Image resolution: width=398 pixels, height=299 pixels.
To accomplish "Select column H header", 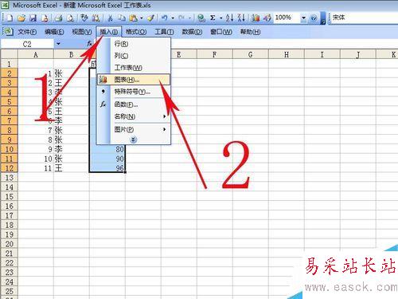I will pos(287,54).
